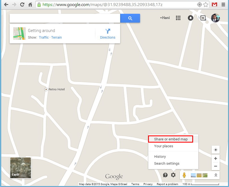Image resolution: width=229 pixels, height=187 pixels.
Task: Expand the imagery strip with double chevron
Action: [216, 175]
